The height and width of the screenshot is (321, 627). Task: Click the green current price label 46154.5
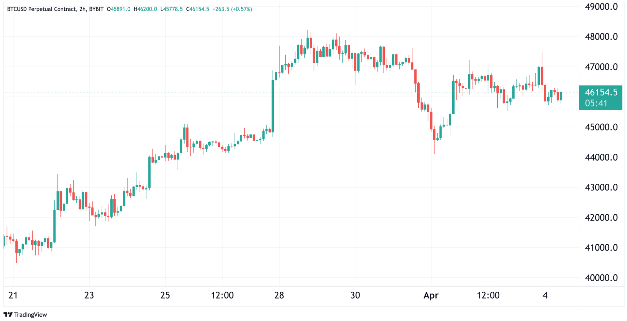coord(601,92)
